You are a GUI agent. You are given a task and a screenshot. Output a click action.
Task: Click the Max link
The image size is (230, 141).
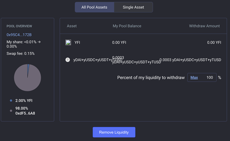point(194,77)
